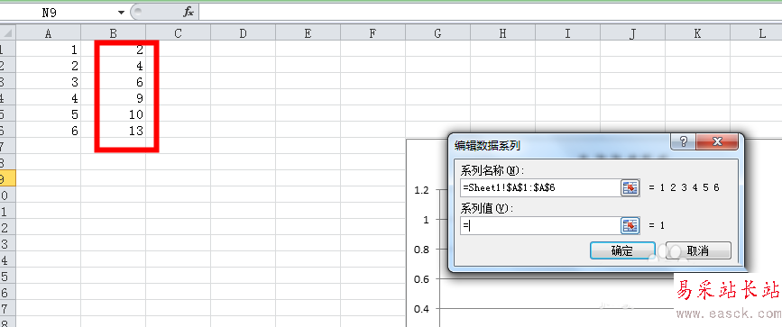This screenshot has height=327, width=782.
Task: Click chart axis label 0.4
Action: click(422, 309)
